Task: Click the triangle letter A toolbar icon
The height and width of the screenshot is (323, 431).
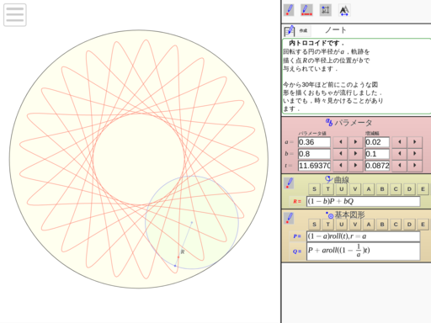Action: pyautogui.click(x=344, y=10)
